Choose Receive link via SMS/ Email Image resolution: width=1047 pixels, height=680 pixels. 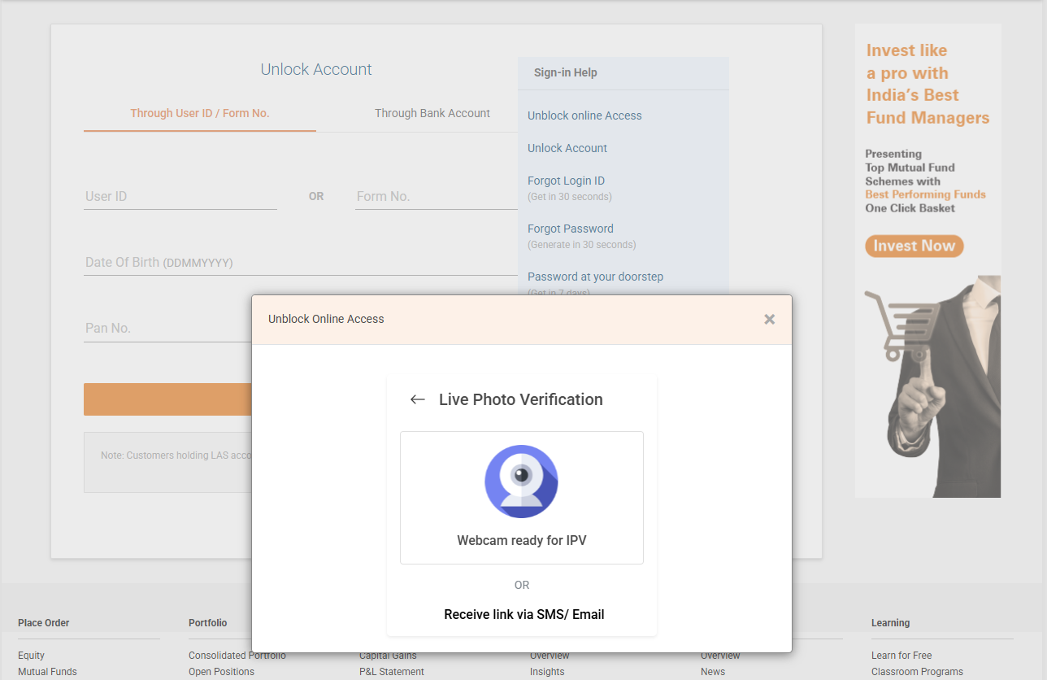pyautogui.click(x=523, y=614)
